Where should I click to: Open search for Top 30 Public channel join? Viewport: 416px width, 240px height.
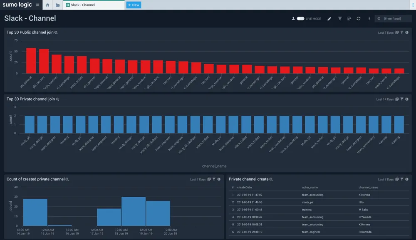tap(56, 32)
